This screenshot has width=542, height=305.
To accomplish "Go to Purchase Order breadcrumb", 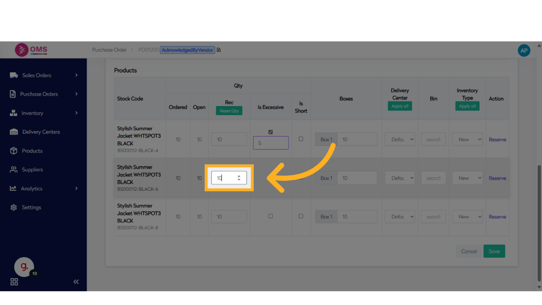I will pos(109,50).
